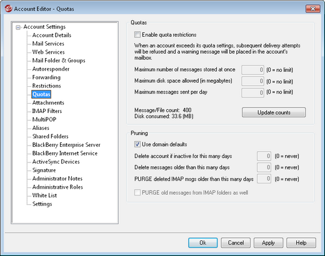Viewport: 325px width, 256px height.
Task: Open Help for this dialog
Action: tap(301, 243)
